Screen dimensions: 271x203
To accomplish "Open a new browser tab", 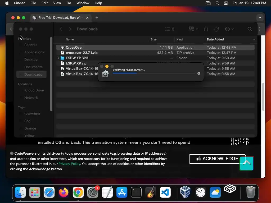I will click(x=97, y=18).
